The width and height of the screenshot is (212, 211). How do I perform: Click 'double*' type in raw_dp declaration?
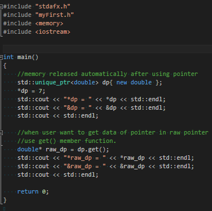point(29,149)
